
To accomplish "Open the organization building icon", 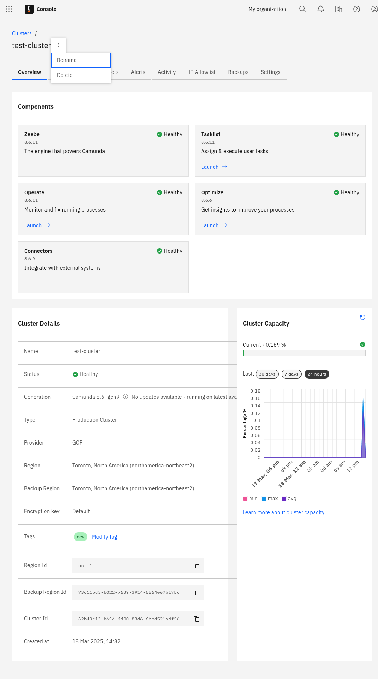I will (338, 9).
